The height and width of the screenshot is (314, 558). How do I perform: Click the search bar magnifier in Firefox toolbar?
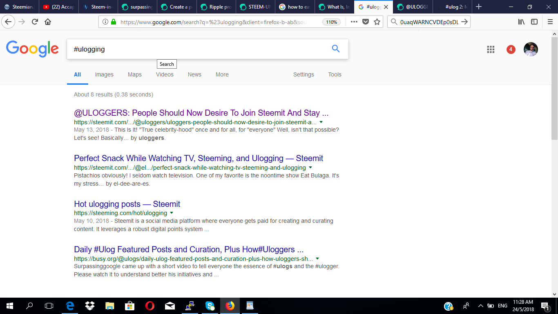coord(394,22)
